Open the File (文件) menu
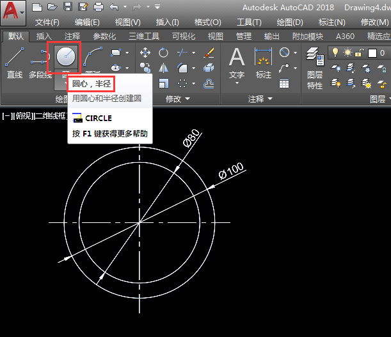Screen dimensions: 391x337 click(x=47, y=22)
